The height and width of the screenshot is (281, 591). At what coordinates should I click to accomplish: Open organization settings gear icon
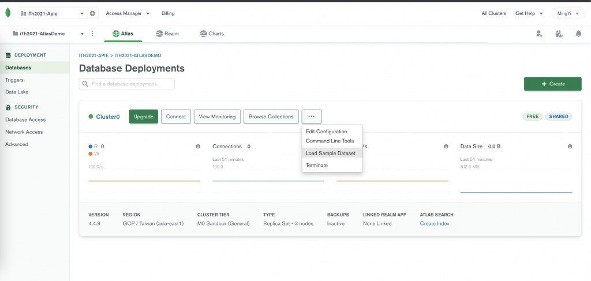point(92,14)
